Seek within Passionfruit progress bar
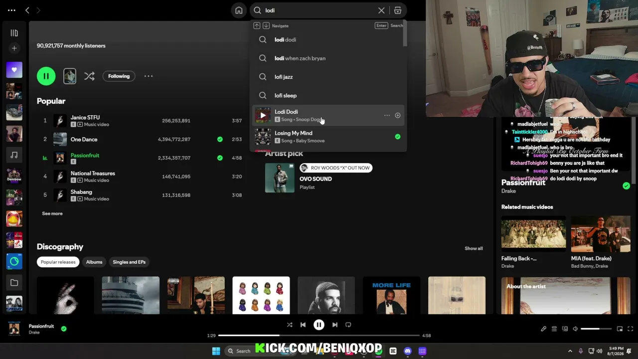The height and width of the screenshot is (359, 638). [319, 336]
